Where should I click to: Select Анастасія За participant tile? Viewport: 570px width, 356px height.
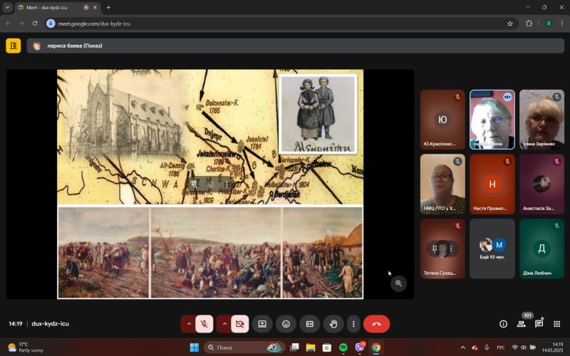click(x=541, y=184)
